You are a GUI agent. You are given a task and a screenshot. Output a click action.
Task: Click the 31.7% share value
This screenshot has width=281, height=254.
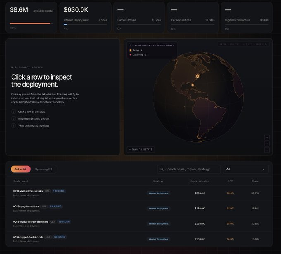tap(255, 193)
